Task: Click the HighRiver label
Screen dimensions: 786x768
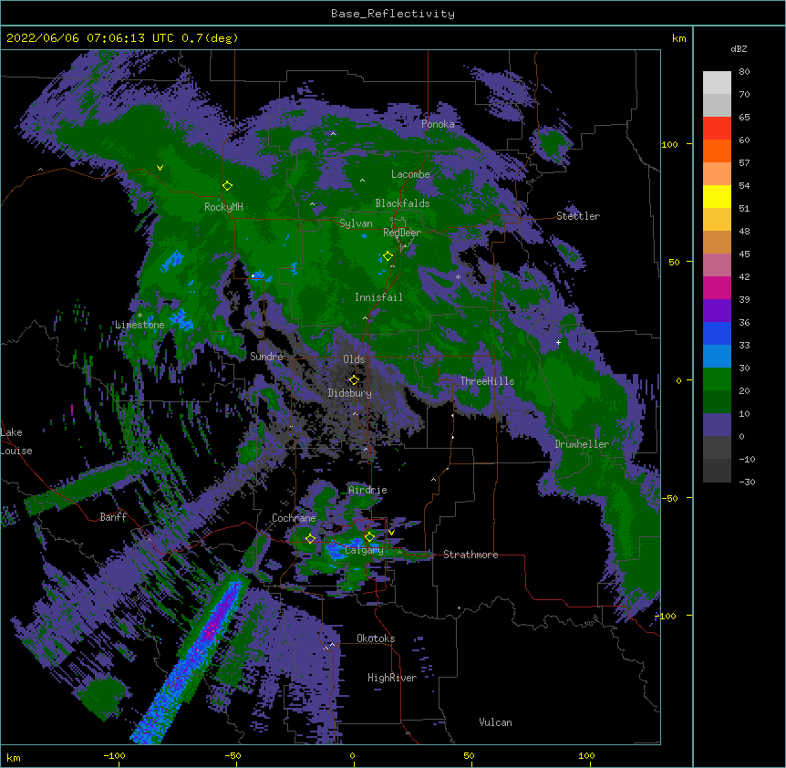Action: pos(392,678)
